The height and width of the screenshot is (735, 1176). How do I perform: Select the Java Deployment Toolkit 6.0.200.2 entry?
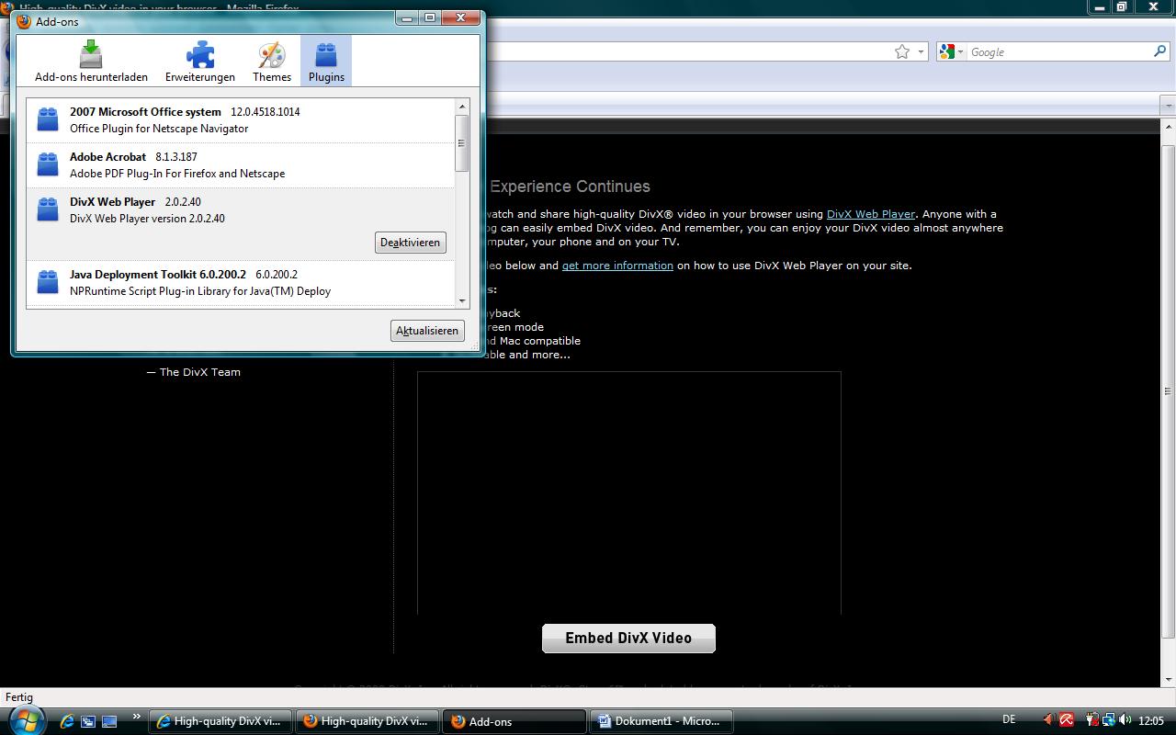click(x=241, y=283)
